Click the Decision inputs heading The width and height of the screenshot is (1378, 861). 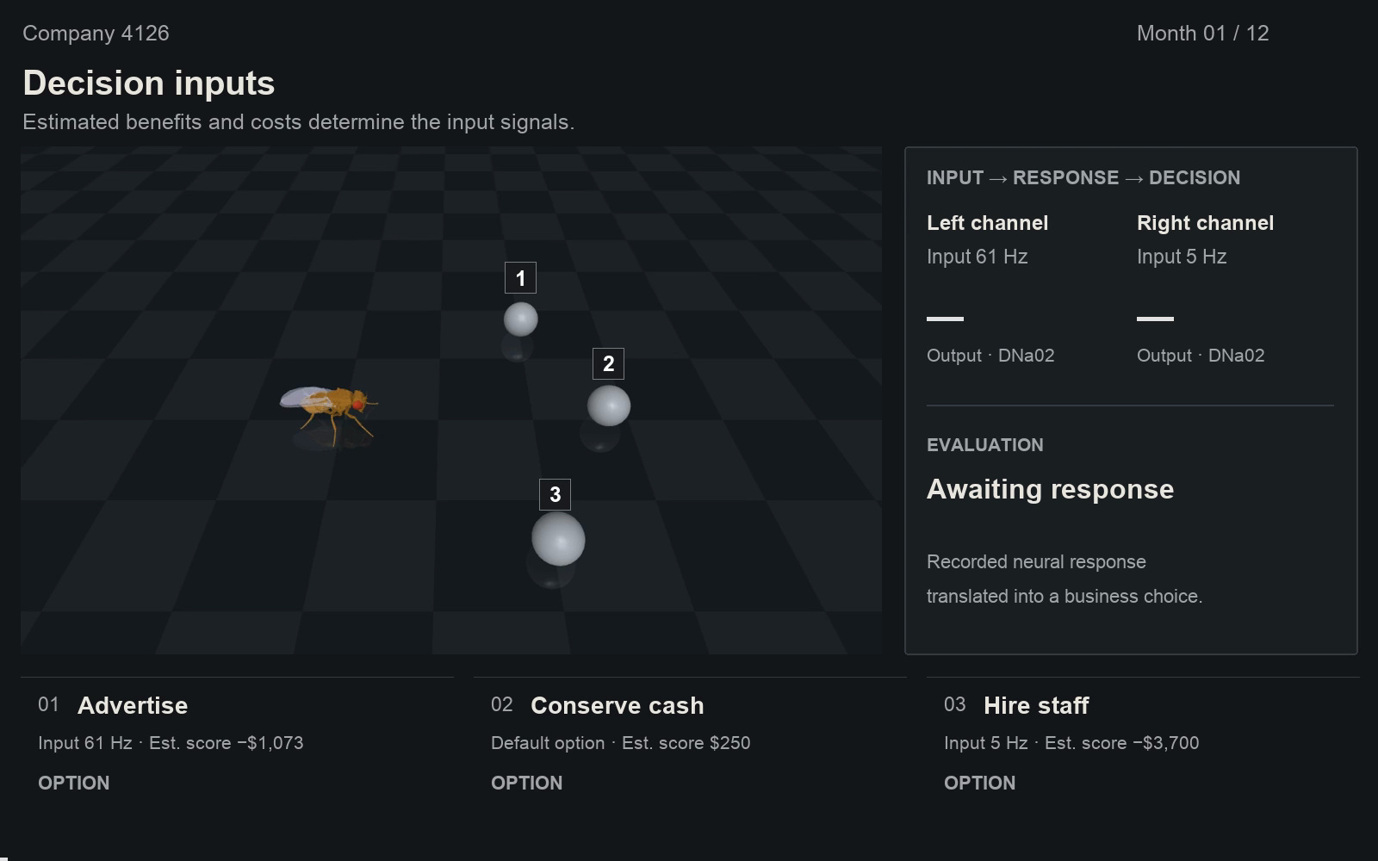[x=149, y=84]
